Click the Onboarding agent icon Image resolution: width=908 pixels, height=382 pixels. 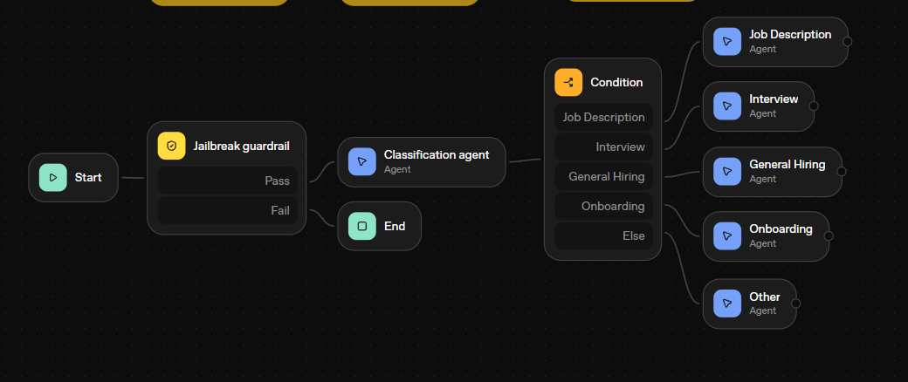pyautogui.click(x=727, y=236)
